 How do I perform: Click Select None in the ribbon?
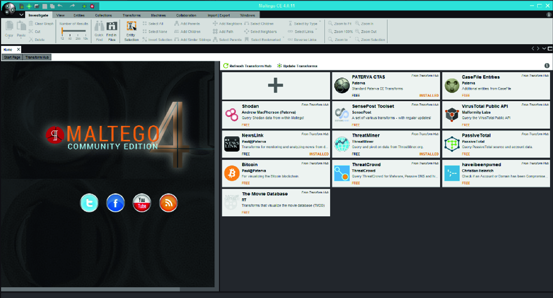tap(155, 31)
